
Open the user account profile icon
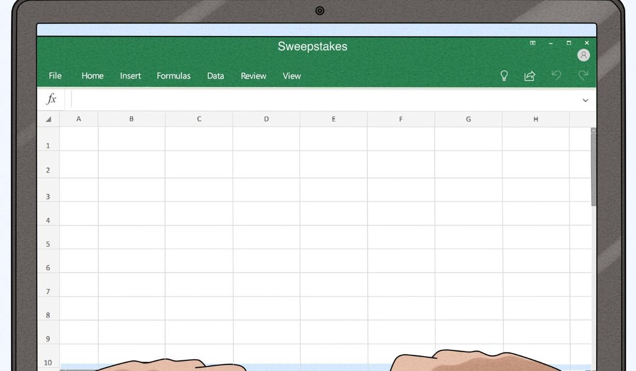tap(584, 55)
